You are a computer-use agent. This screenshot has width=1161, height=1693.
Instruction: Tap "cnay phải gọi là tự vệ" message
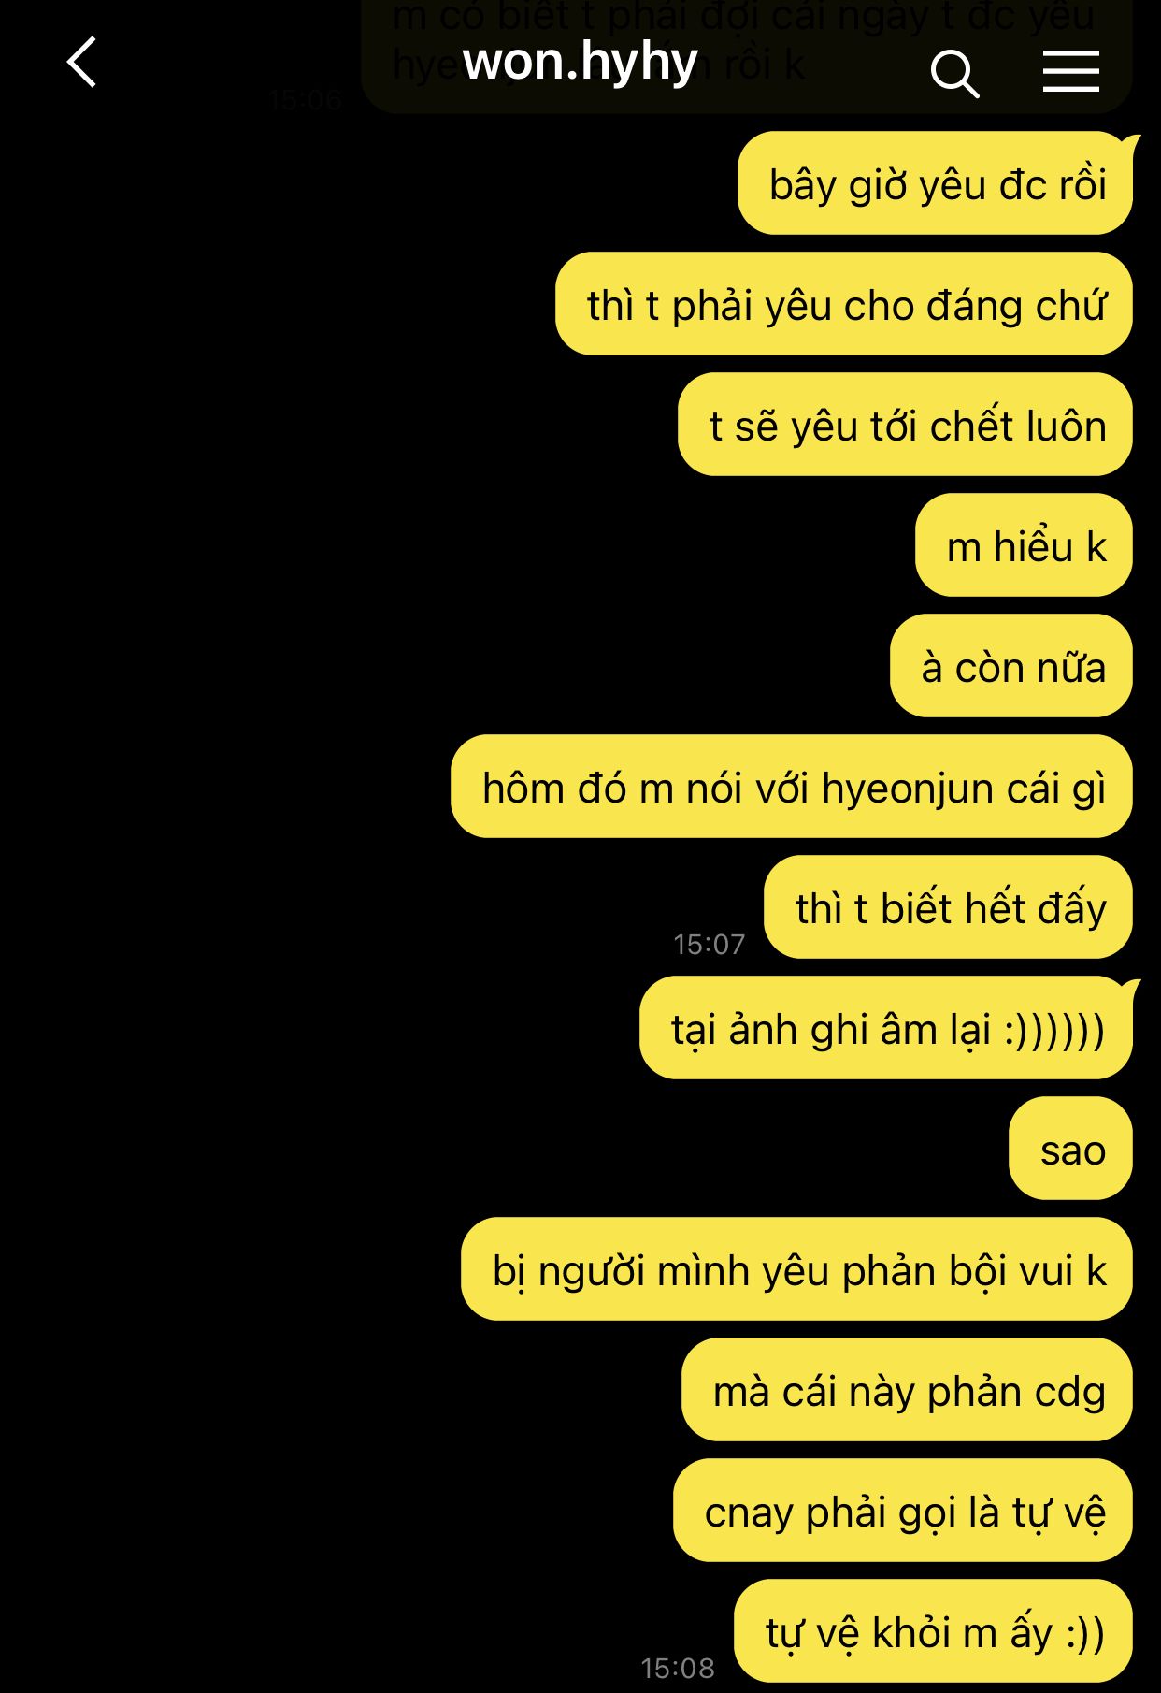pos(903,1511)
